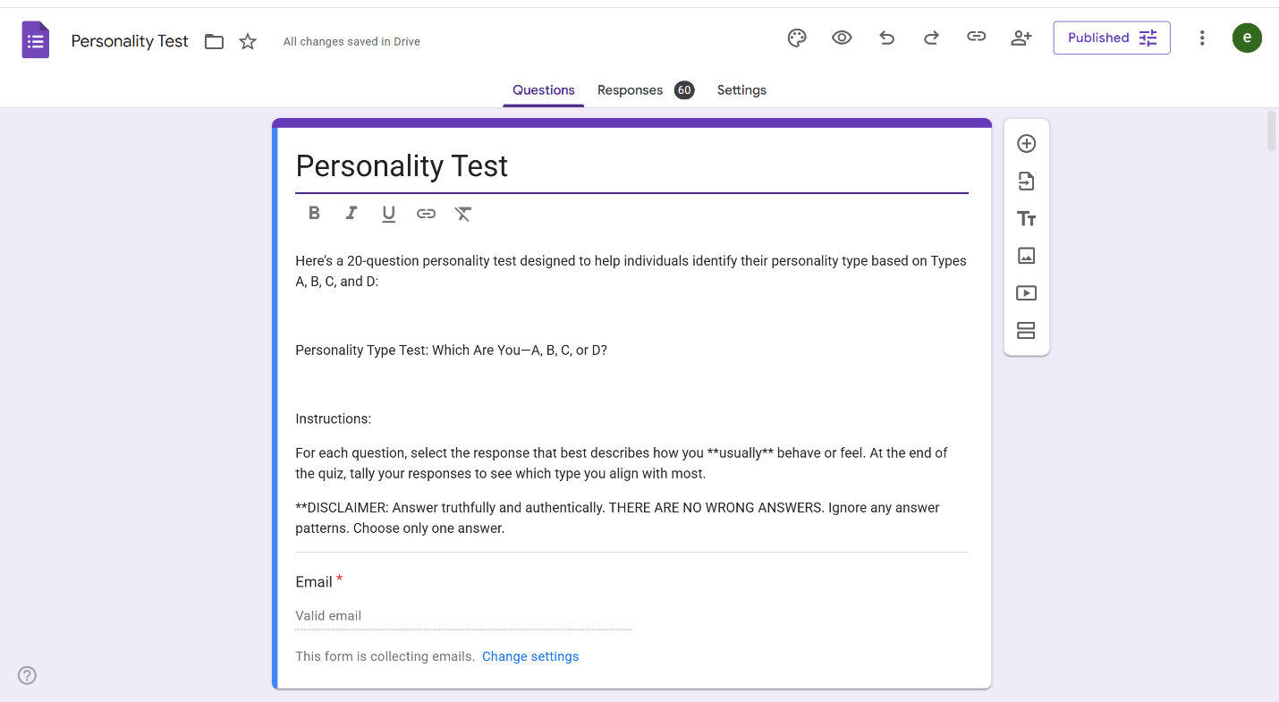The width and height of the screenshot is (1279, 702).
Task: Switch to the Settings tab
Action: (741, 90)
